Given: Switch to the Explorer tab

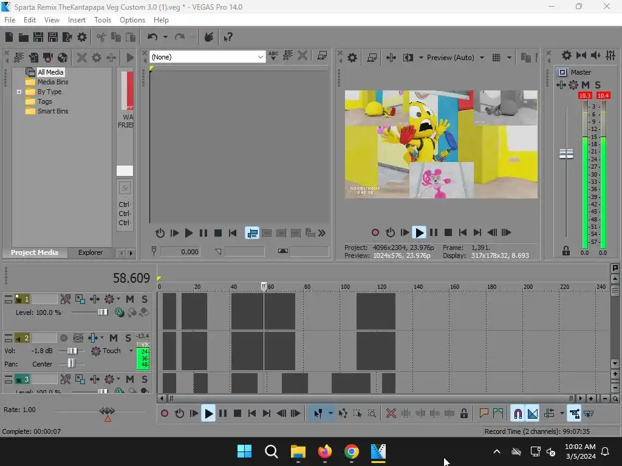Looking at the screenshot, I should 91,253.
